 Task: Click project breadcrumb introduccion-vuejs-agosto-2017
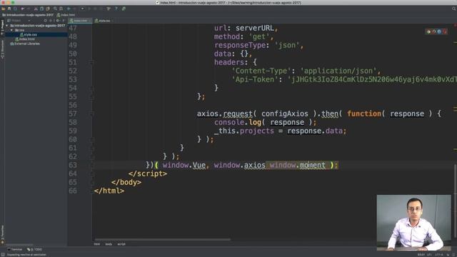[x=29, y=15]
